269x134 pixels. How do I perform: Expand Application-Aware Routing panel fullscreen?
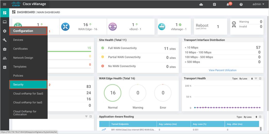260,117
